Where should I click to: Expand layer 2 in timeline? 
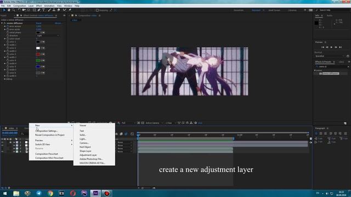[x=14, y=146]
